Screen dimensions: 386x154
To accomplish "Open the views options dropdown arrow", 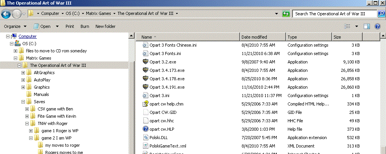I will [356, 26].
